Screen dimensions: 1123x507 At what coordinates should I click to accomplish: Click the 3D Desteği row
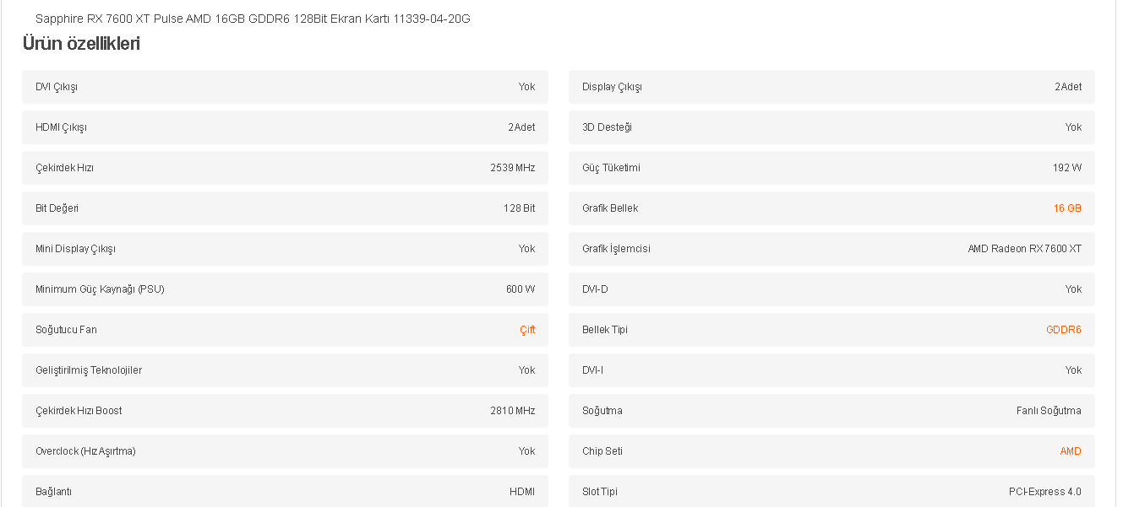coord(831,127)
